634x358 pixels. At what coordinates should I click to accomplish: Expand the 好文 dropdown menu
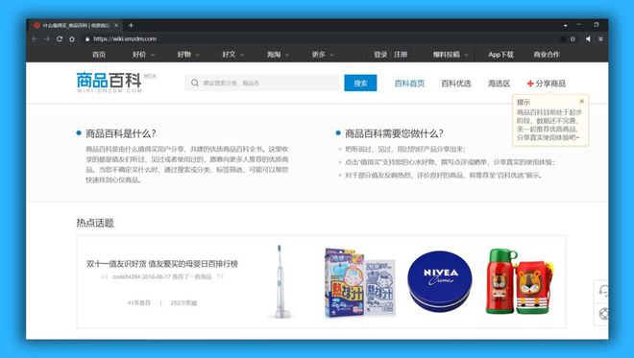(232, 54)
